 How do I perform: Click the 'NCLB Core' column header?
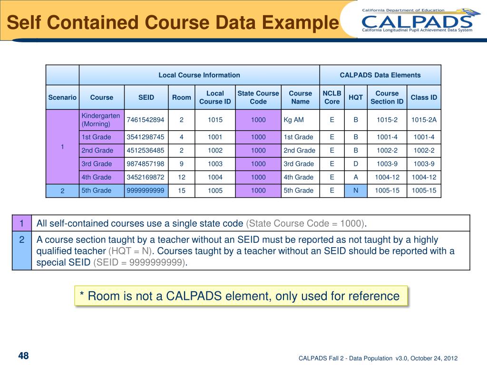pyautogui.click(x=332, y=97)
